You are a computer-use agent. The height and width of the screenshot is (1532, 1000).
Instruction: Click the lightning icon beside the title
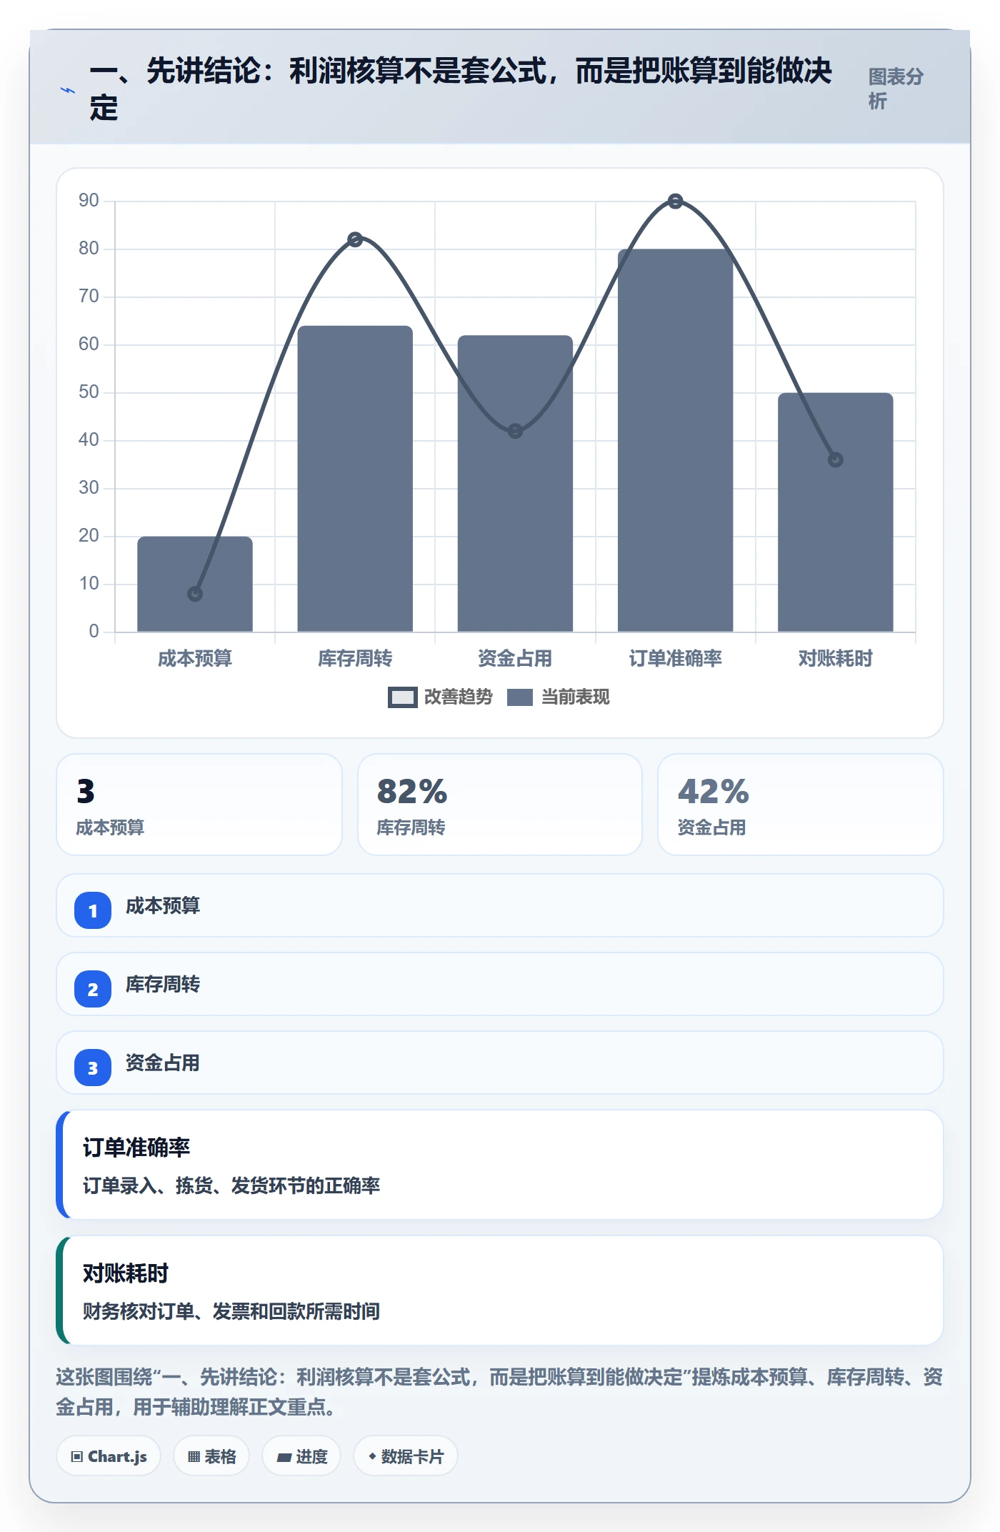coord(67,90)
